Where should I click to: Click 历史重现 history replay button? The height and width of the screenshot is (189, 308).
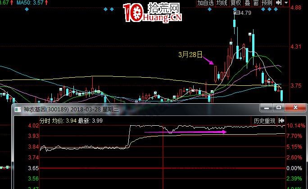tap(264, 120)
